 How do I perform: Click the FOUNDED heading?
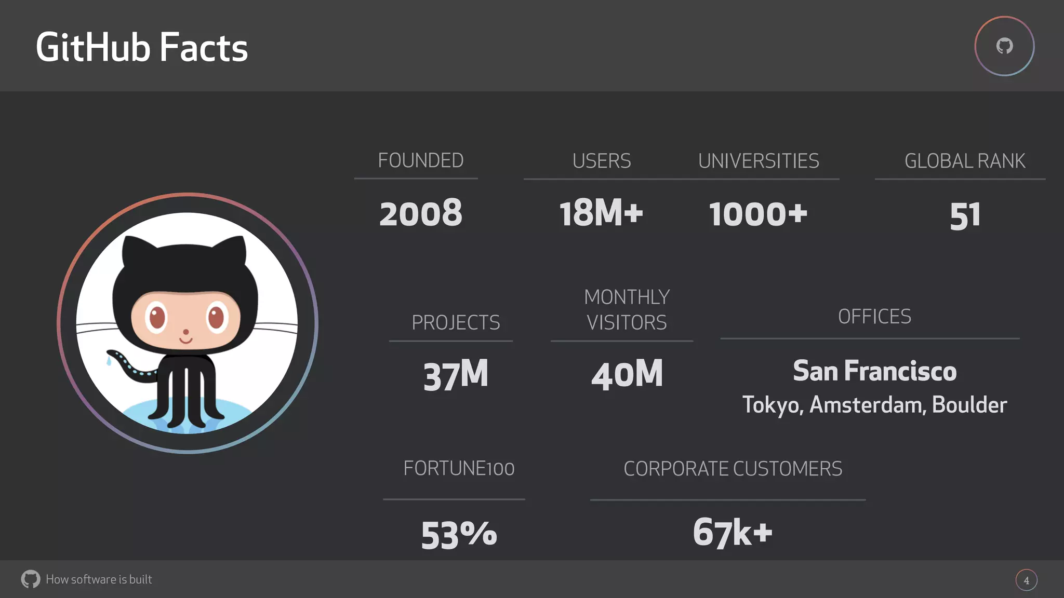click(x=421, y=160)
